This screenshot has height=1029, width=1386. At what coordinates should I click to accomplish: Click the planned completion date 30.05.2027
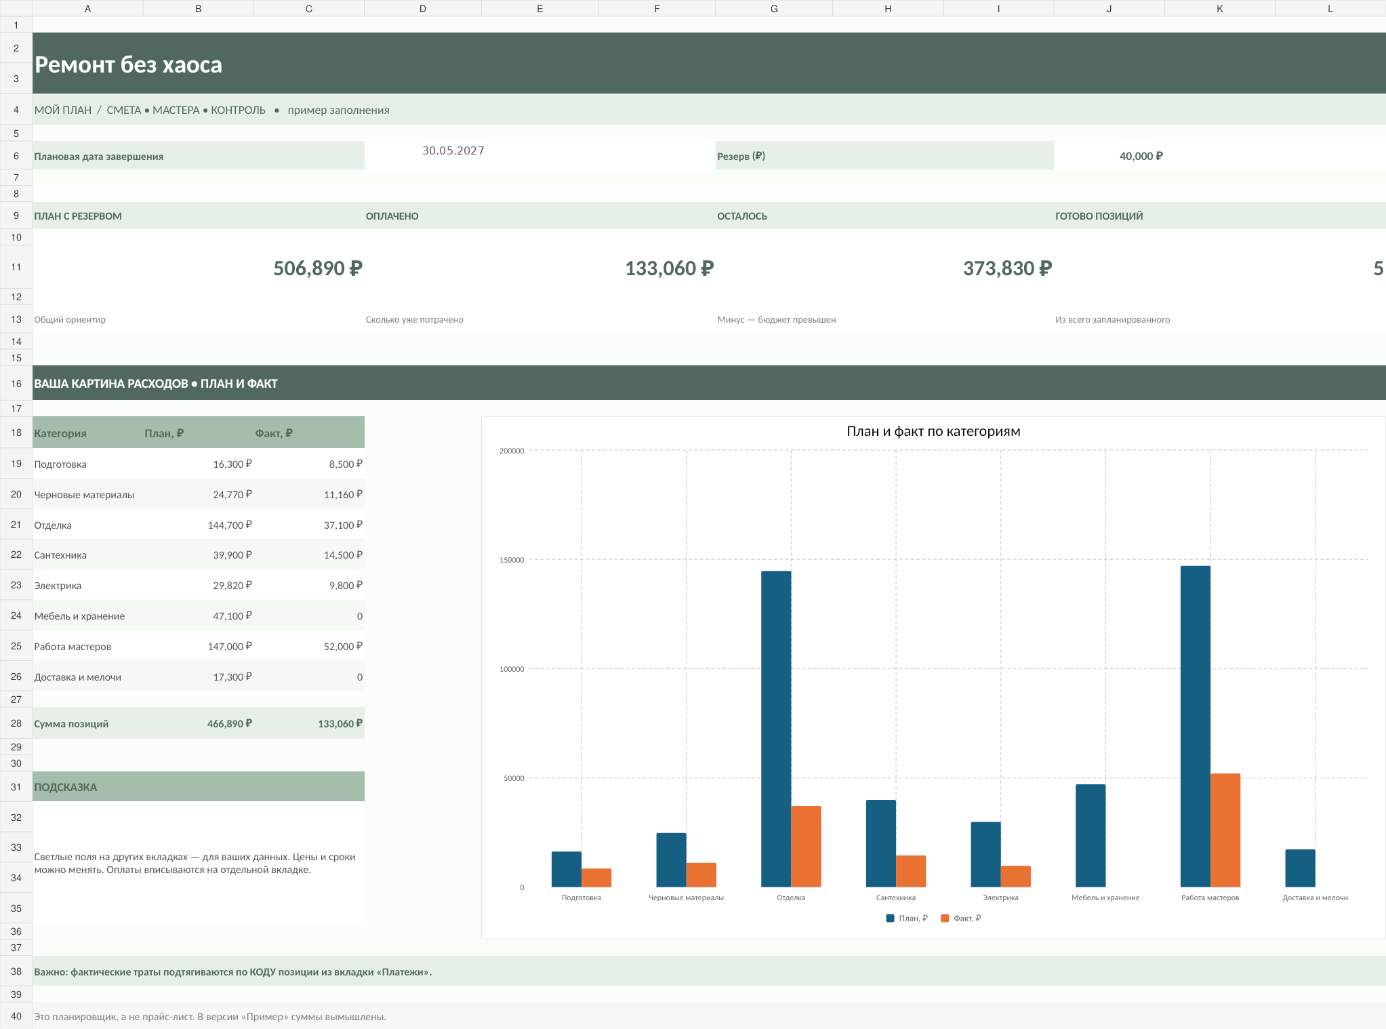point(453,150)
